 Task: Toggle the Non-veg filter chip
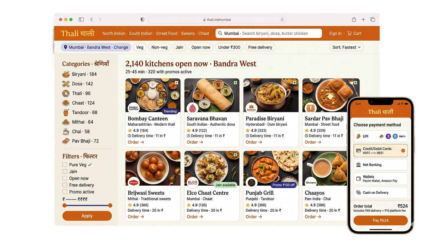(x=160, y=47)
